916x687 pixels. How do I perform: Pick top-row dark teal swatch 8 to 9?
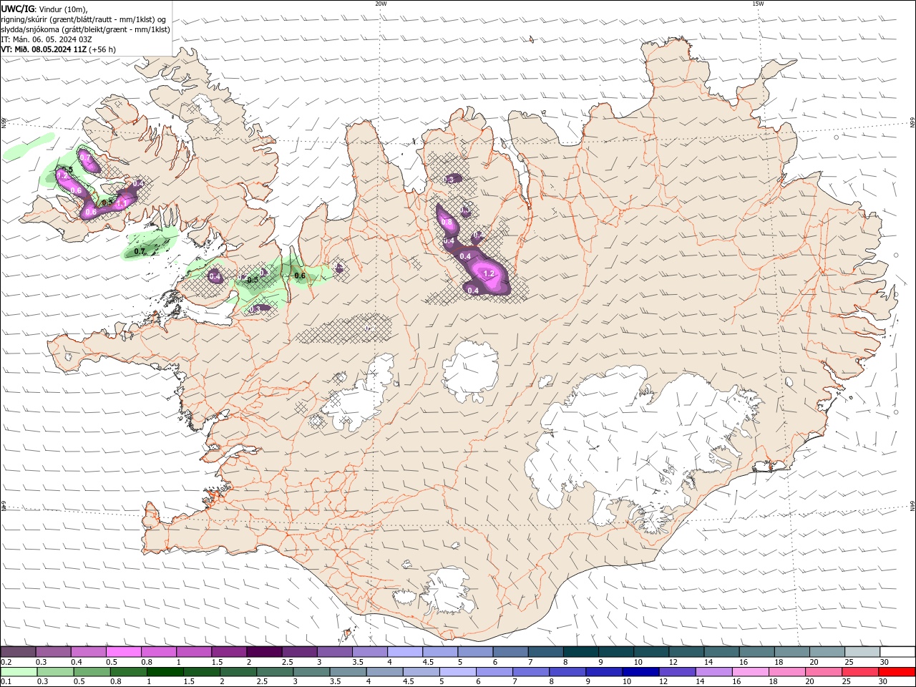(x=581, y=651)
